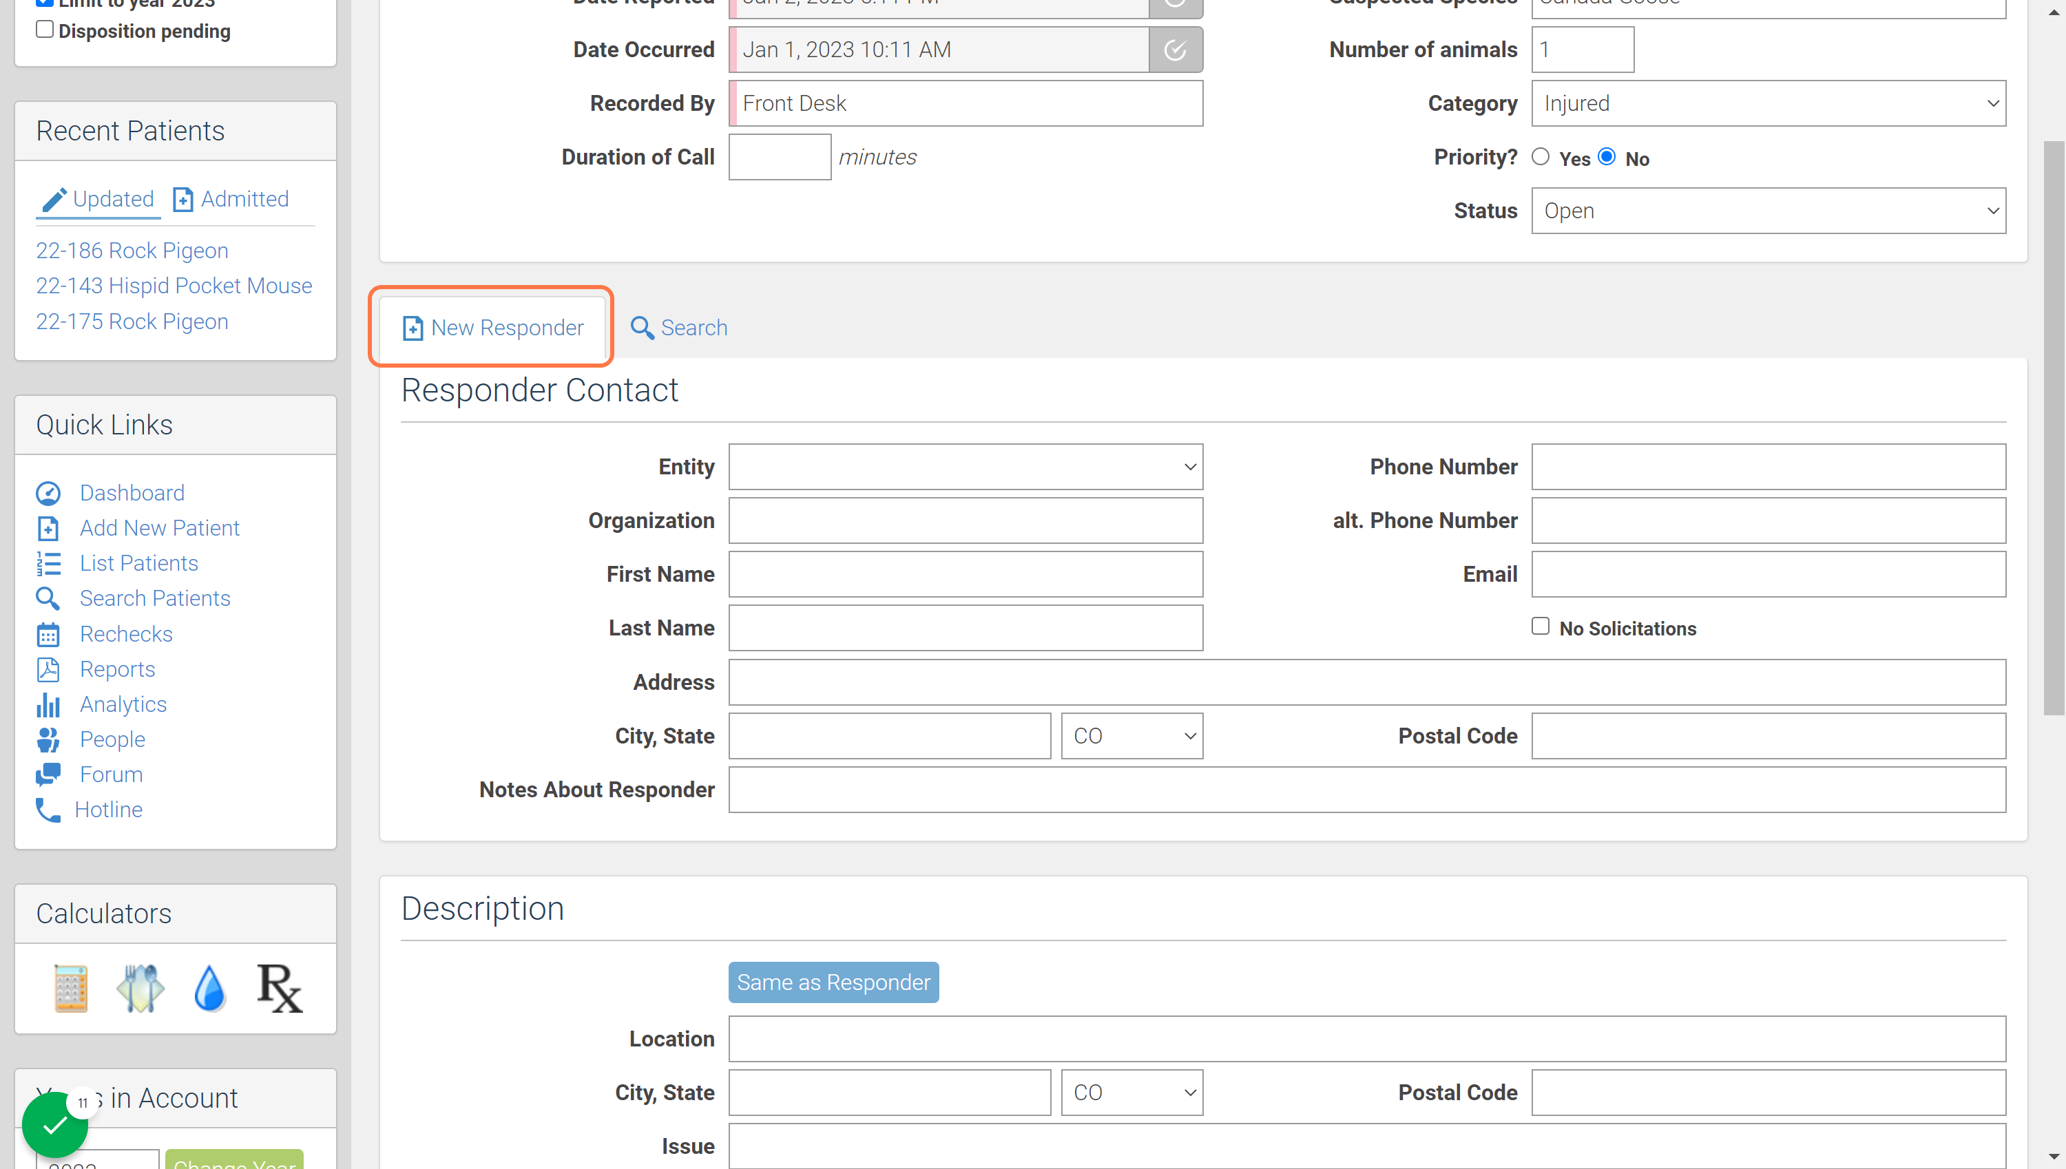Open the Status dropdown showing Open
Viewport: 2066px width, 1169px height.
[1768, 211]
